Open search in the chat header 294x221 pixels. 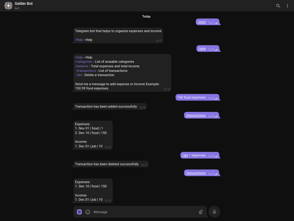278,6
